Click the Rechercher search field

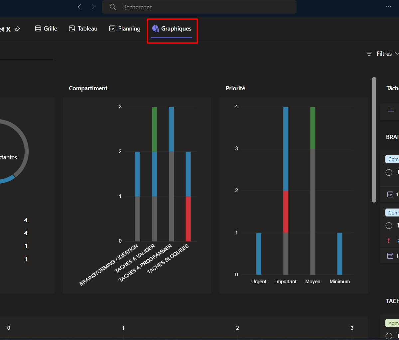[199, 7]
